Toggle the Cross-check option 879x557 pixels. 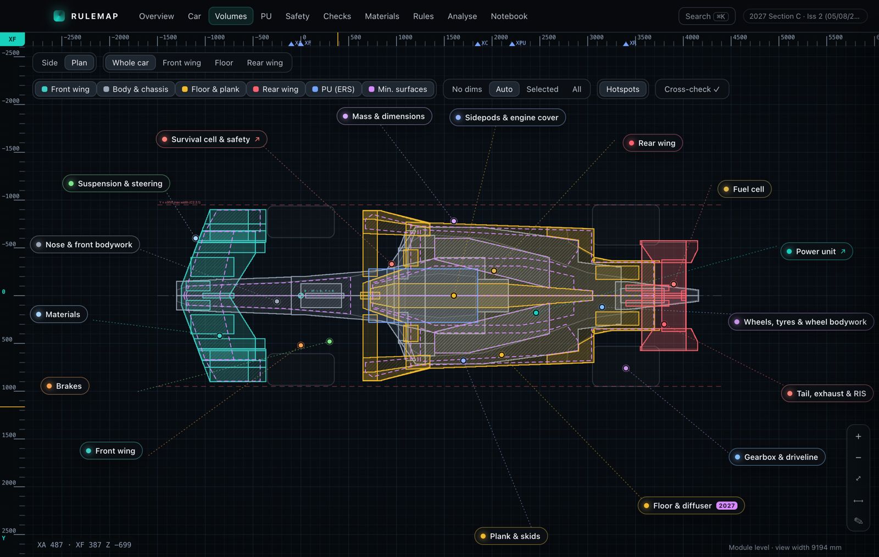[692, 89]
